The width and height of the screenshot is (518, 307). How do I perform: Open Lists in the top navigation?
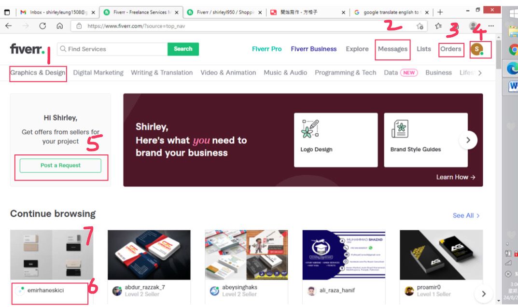coord(423,49)
